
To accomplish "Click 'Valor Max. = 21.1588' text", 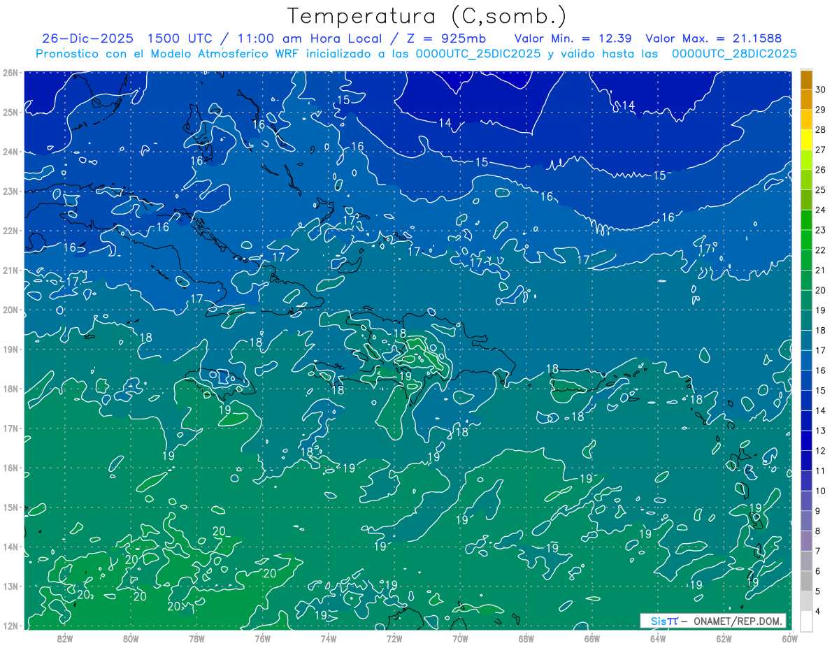I will coord(713,38).
